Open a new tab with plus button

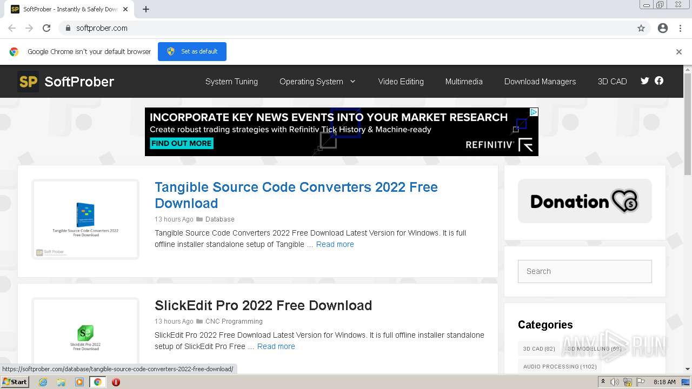pyautogui.click(x=146, y=9)
